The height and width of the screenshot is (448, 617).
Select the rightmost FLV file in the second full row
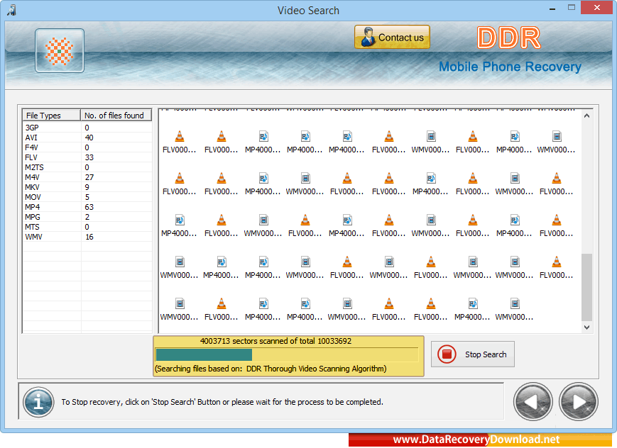point(557,184)
